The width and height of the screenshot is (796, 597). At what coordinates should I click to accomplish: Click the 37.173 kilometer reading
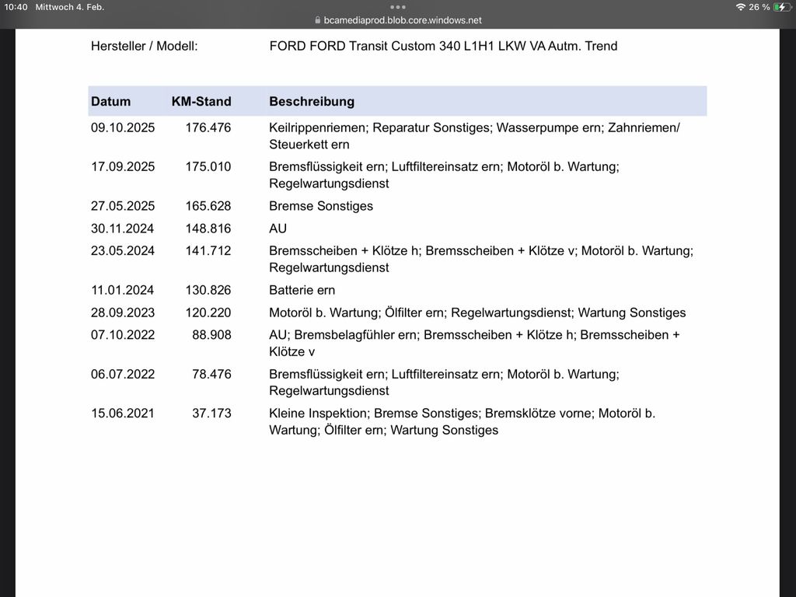(211, 414)
